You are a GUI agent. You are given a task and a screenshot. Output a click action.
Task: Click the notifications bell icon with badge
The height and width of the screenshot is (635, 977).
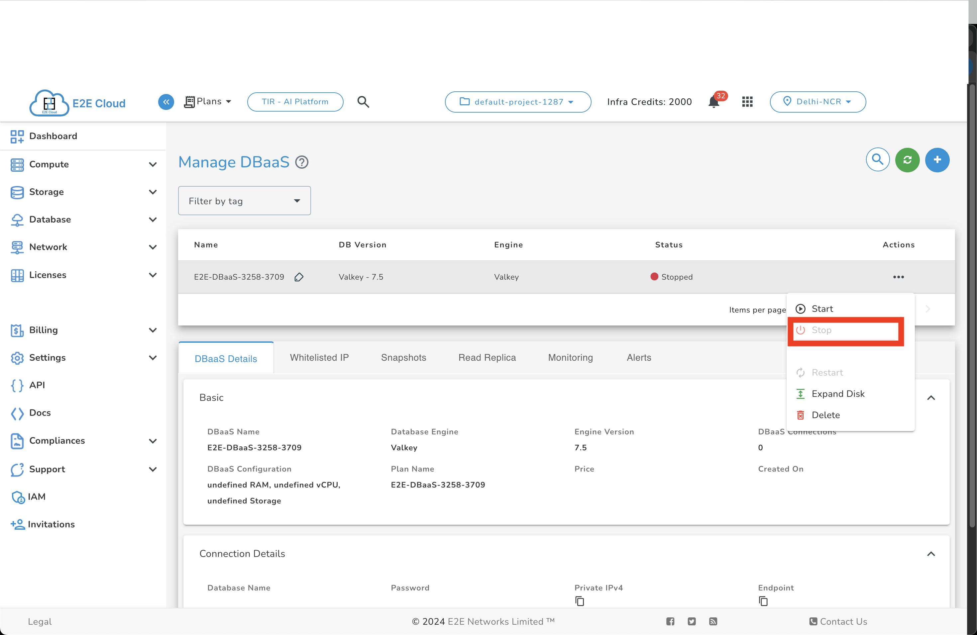tap(713, 101)
